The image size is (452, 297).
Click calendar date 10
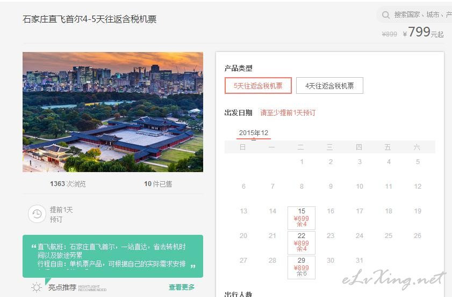(360, 187)
